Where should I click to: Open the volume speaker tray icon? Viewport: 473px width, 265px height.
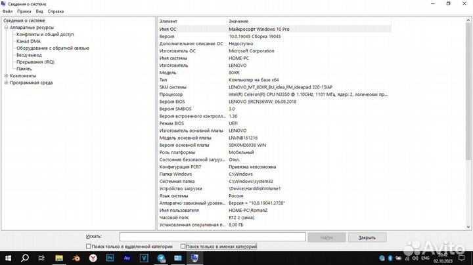click(x=415, y=258)
